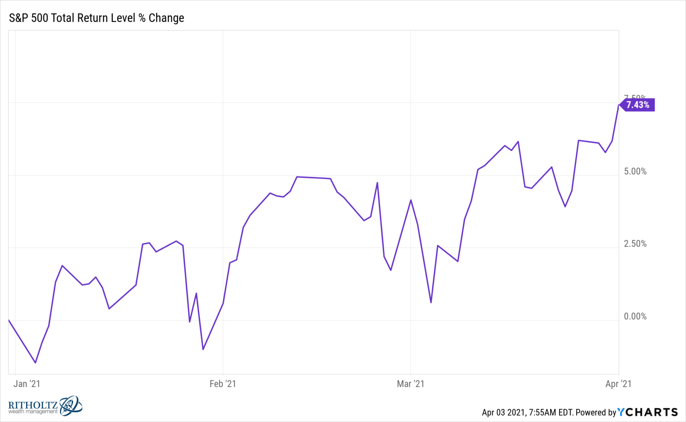The width and height of the screenshot is (686, 422).
Task: Select the Feb '21 x-axis label
Action: 223,384
